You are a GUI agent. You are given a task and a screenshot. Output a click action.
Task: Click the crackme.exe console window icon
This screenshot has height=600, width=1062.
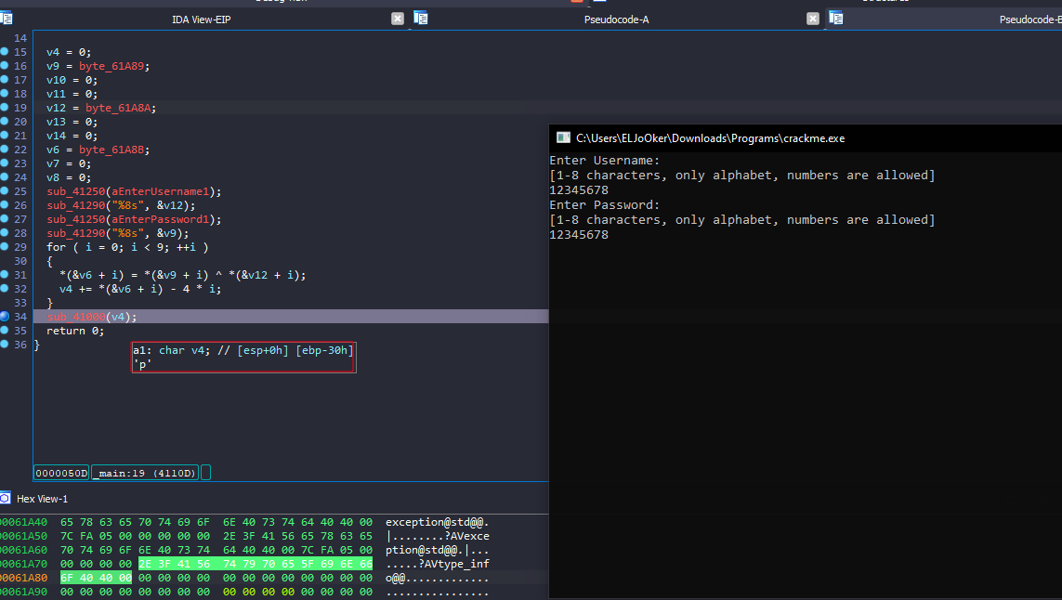coord(563,137)
